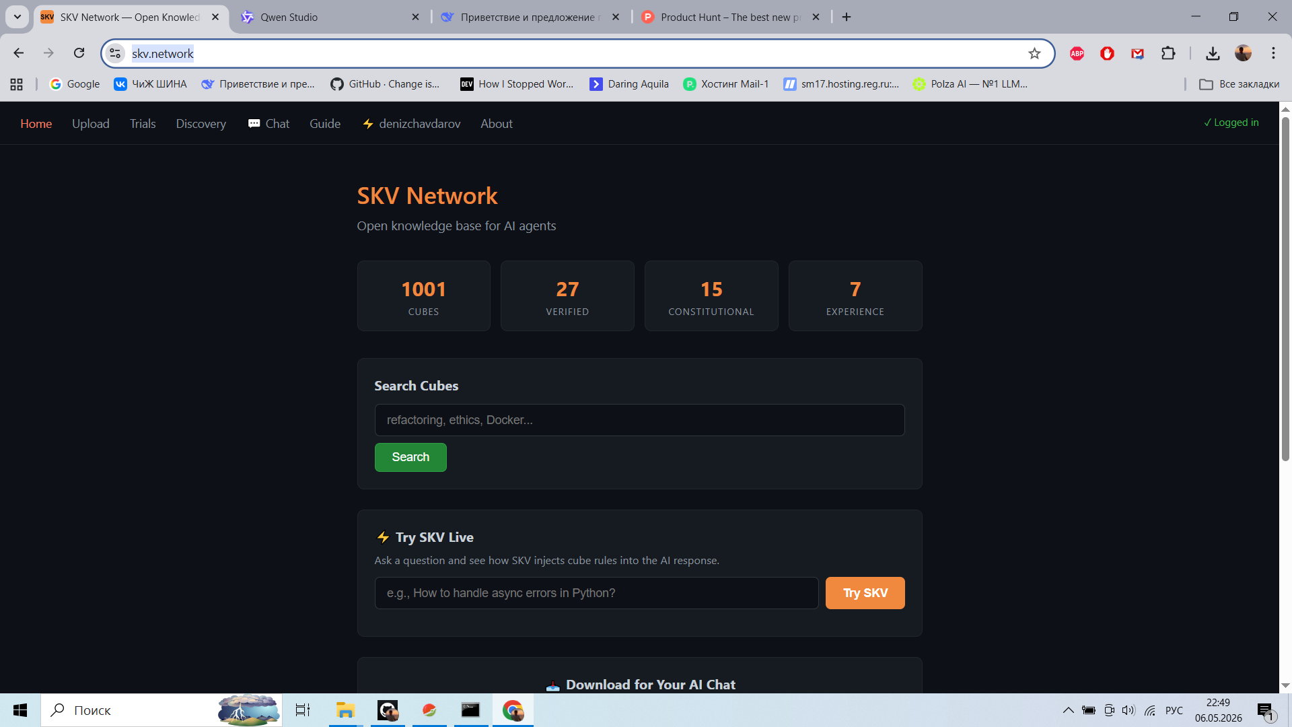
Task: Open the notification center icon
Action: coord(1266,711)
